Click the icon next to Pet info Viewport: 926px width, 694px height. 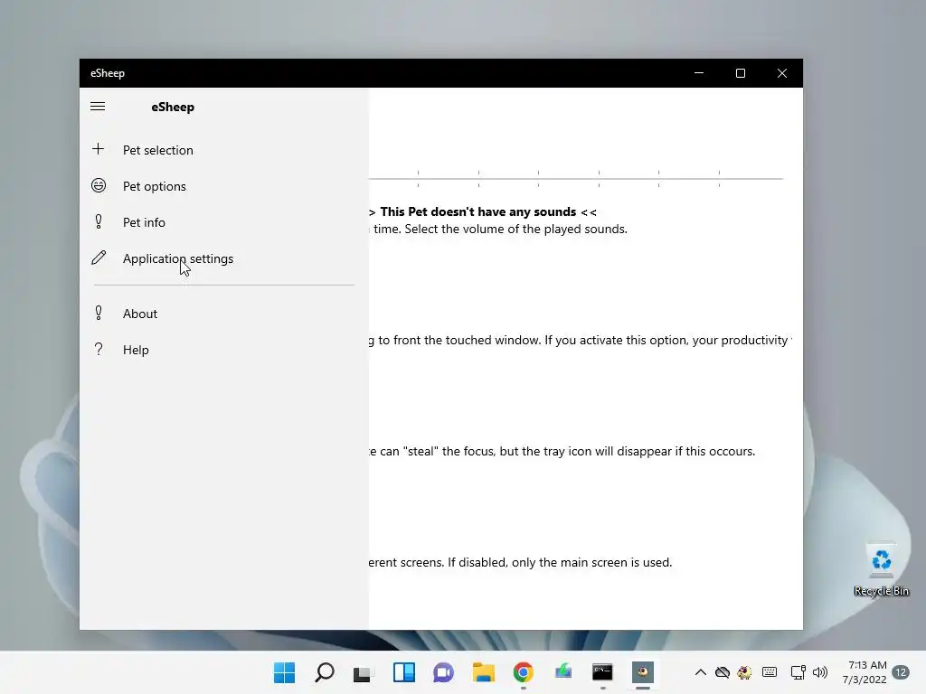coord(98,221)
